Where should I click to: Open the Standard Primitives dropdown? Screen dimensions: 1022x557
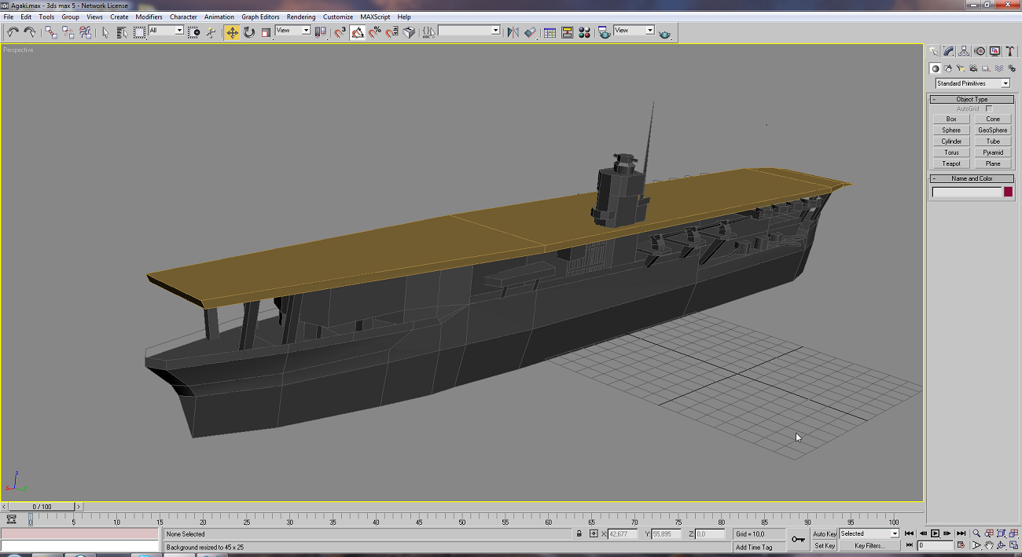(972, 83)
